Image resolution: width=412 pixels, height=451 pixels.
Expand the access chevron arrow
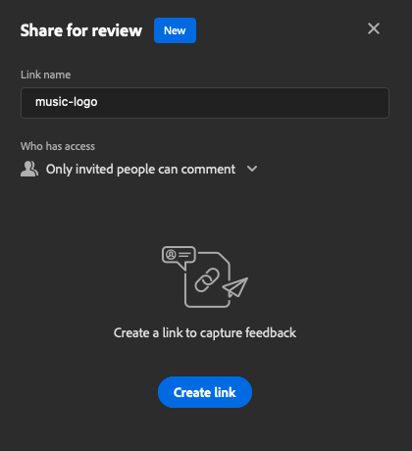point(252,169)
